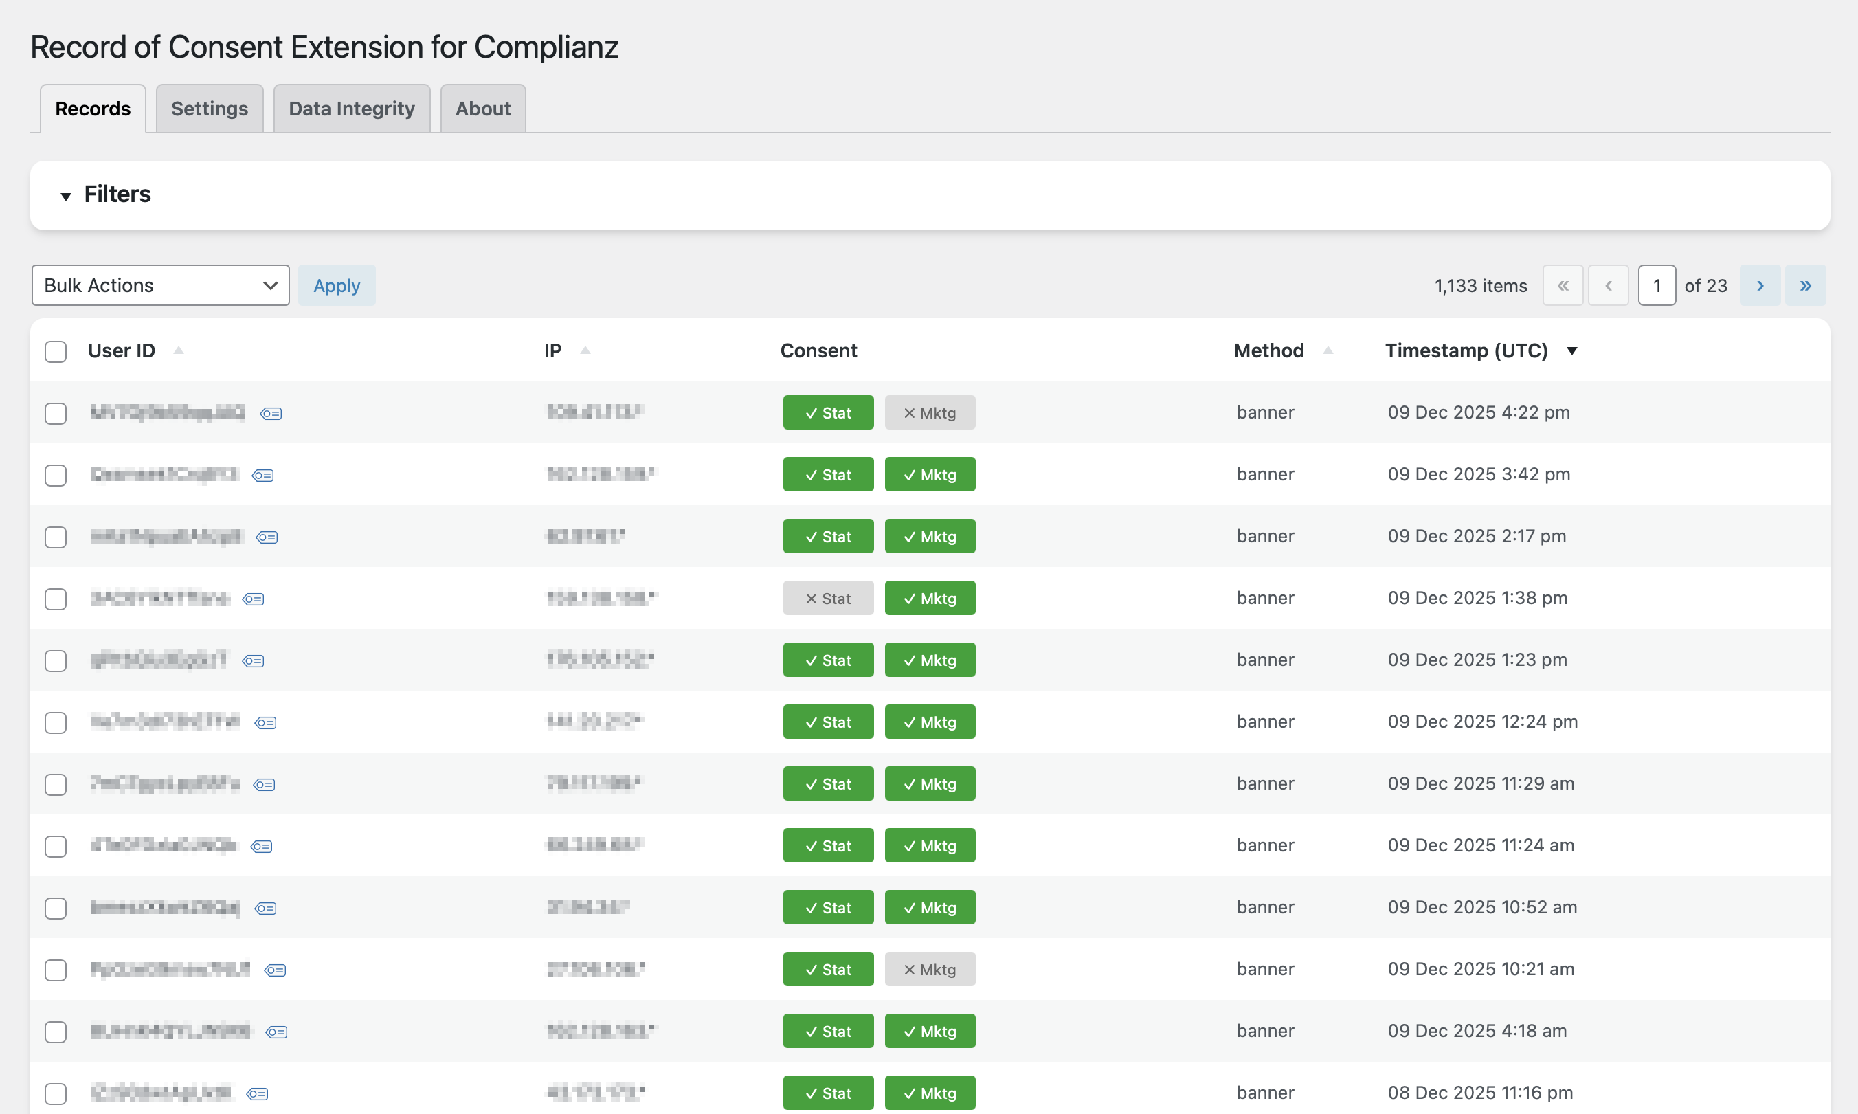Jump to last page double arrow
The image size is (1858, 1114).
[1806, 285]
